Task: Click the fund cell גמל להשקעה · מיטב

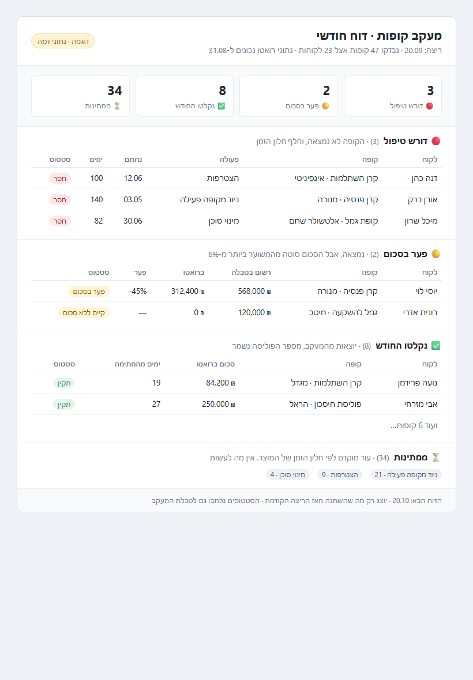Action: click(343, 313)
